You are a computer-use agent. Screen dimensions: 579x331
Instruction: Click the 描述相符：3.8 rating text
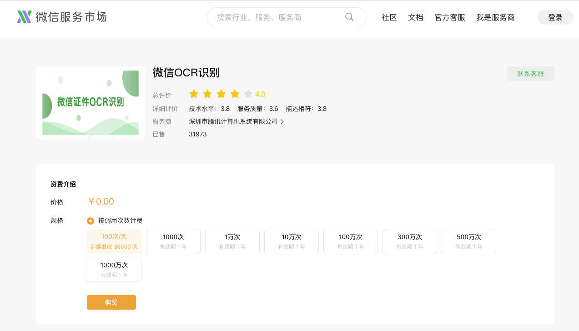point(306,109)
